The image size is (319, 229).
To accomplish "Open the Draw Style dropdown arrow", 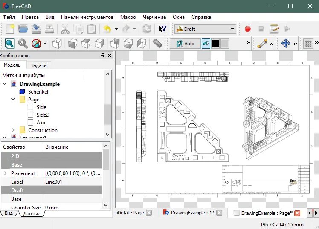I will point(45,44).
